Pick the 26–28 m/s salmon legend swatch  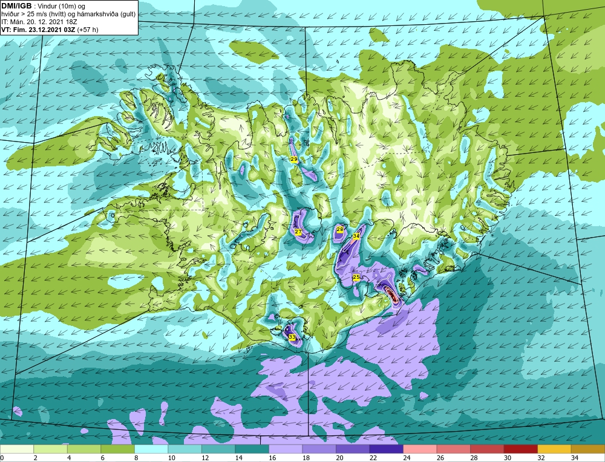click(x=453, y=449)
